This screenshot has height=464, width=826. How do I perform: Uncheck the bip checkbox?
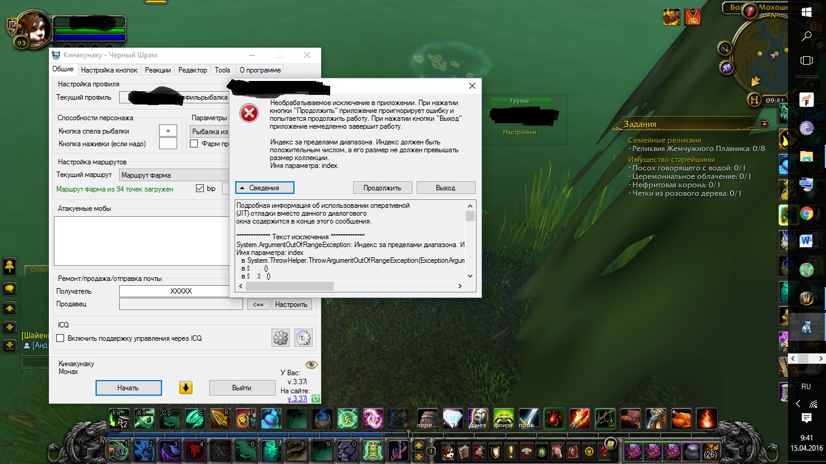tap(200, 188)
